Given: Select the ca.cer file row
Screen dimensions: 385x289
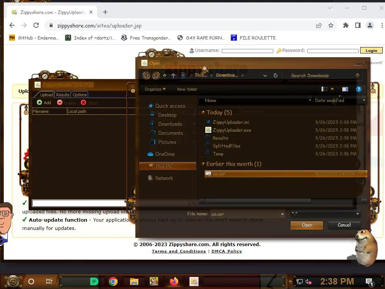Looking at the screenshot, I should [x=286, y=174].
